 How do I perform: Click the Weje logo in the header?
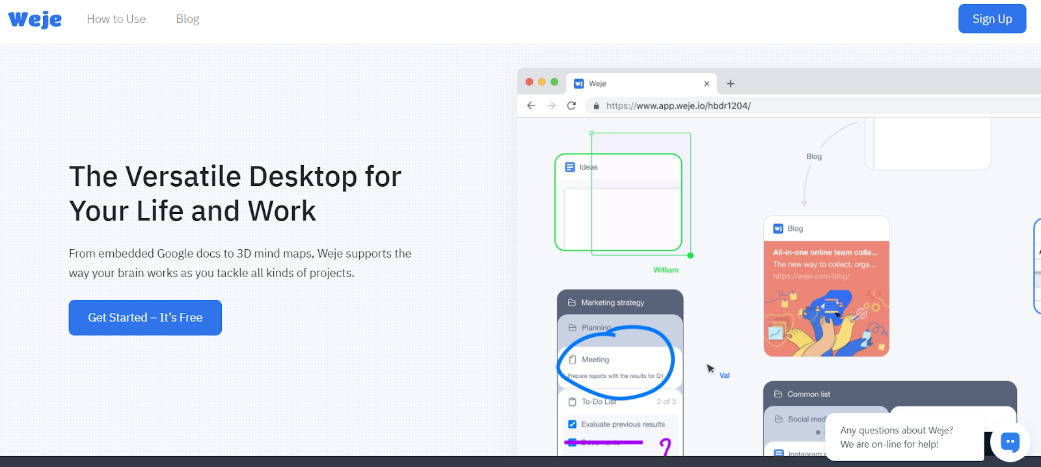pyautogui.click(x=35, y=19)
